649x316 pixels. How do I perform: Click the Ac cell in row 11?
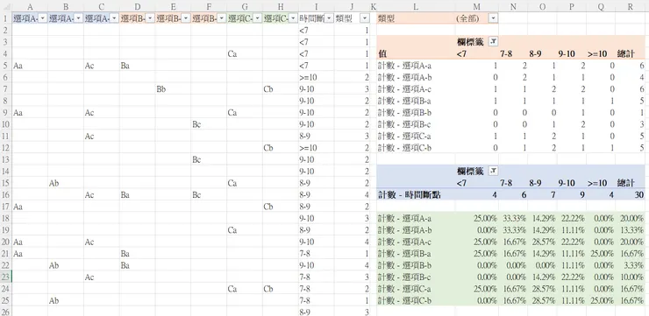pyautogui.click(x=102, y=136)
